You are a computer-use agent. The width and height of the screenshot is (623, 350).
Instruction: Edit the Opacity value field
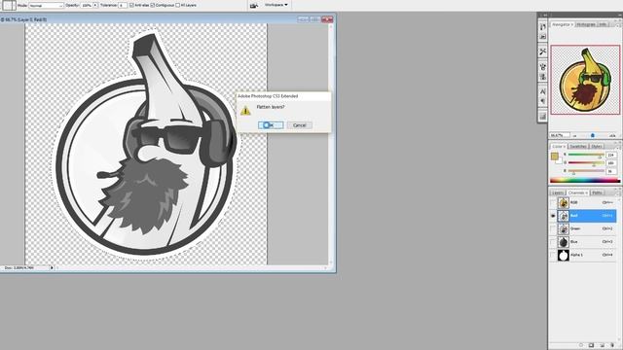click(x=87, y=6)
